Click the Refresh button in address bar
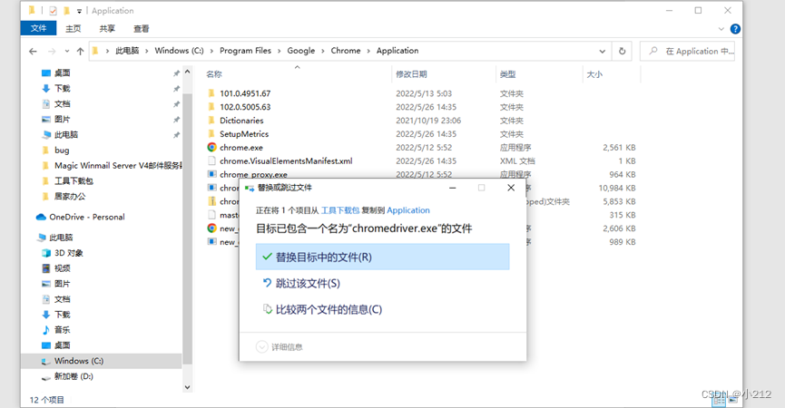The image size is (785, 408). pyautogui.click(x=622, y=51)
